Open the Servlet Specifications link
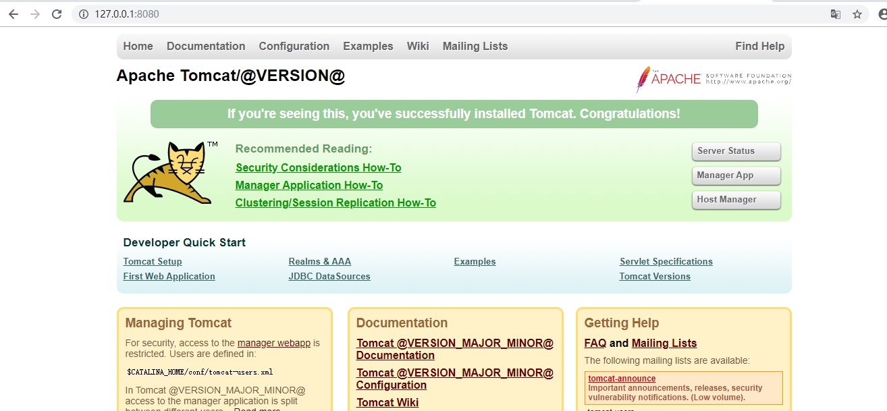 point(666,262)
